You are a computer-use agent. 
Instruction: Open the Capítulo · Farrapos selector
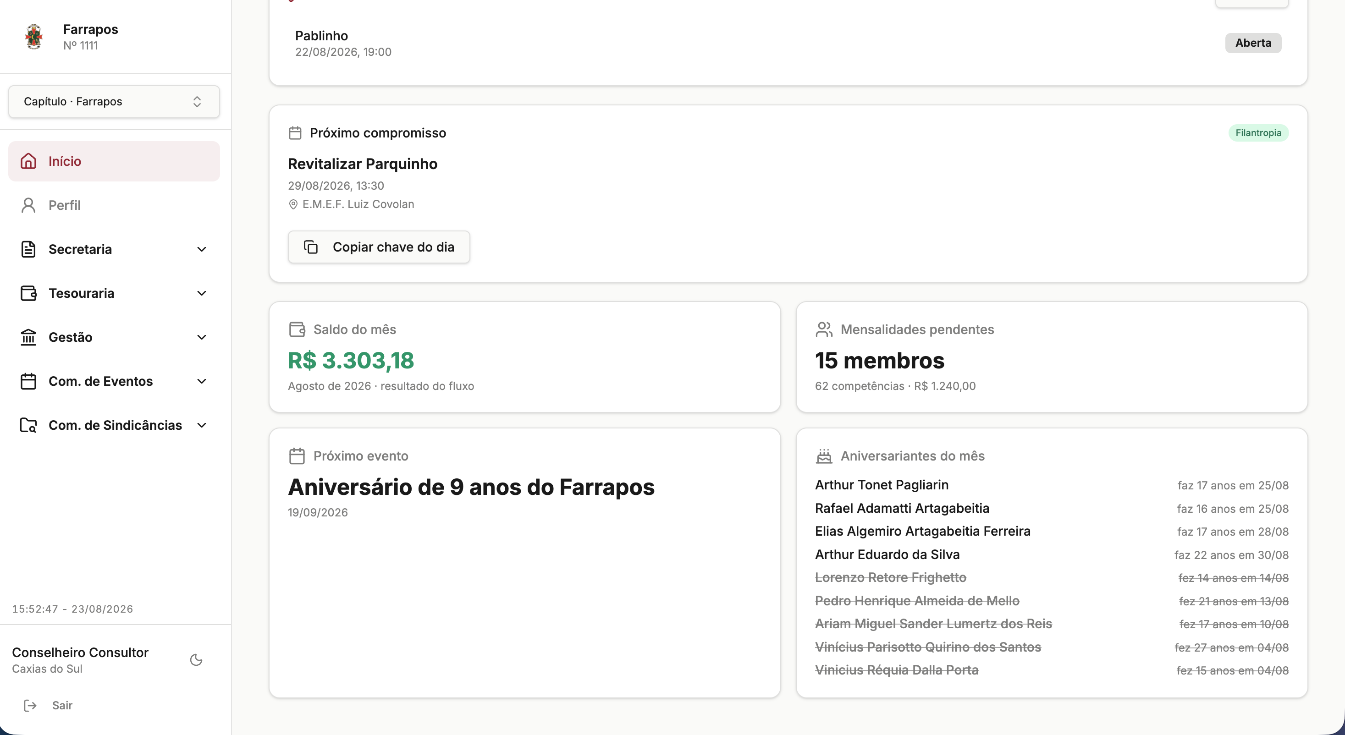(x=114, y=101)
